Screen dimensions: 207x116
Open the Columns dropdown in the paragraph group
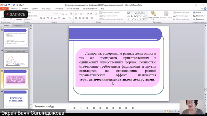tap(92, 18)
